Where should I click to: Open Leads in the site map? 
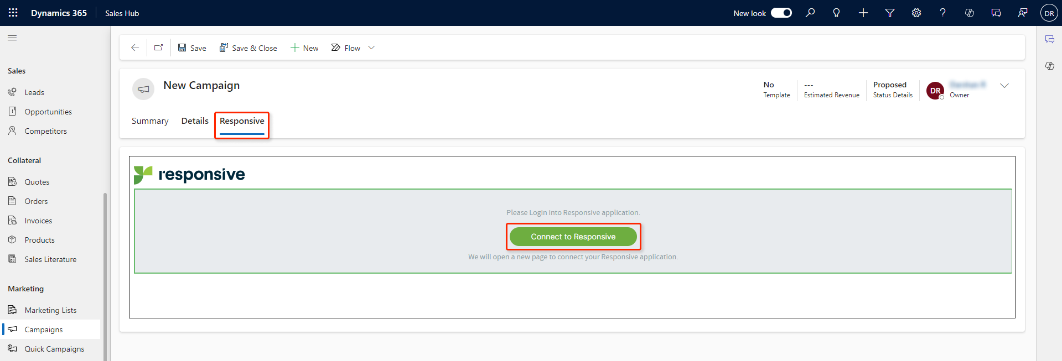pyautogui.click(x=34, y=92)
